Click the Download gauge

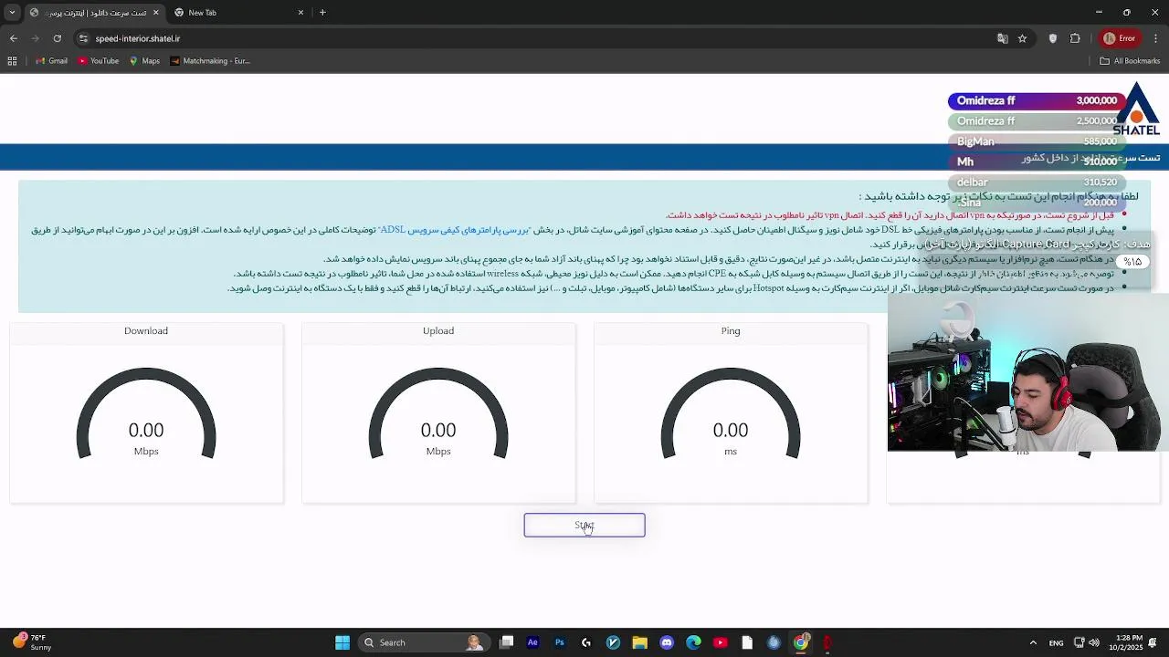tap(146, 413)
